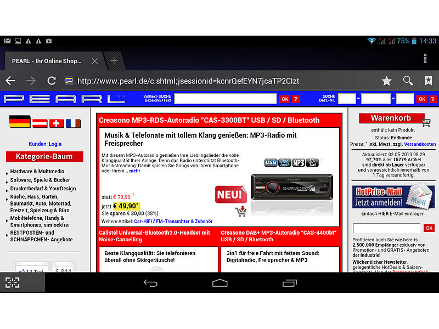Screen dimensions: 439x329
Task: Expand Druckerbedarf & YourDesign category
Action: pyautogui.click(x=43, y=189)
